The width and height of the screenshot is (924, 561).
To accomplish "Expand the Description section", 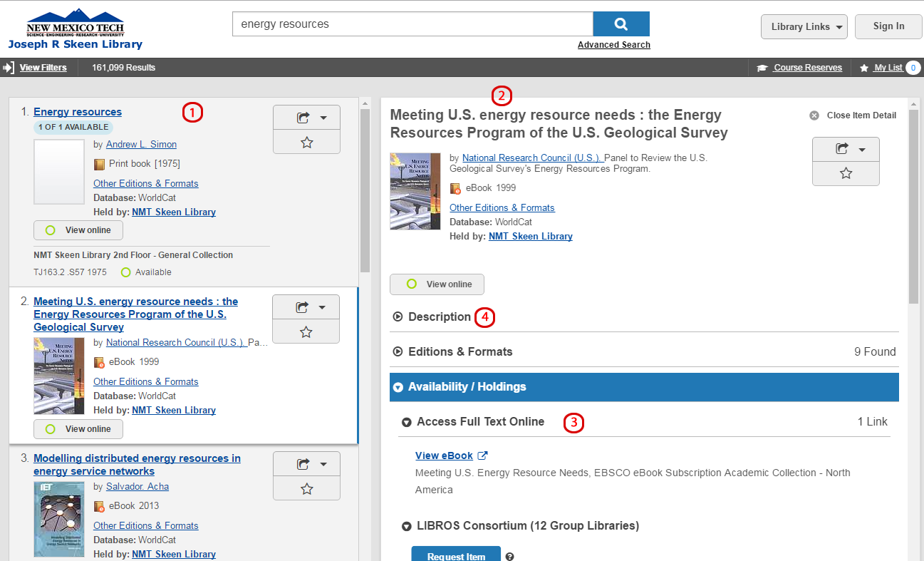I will click(x=432, y=316).
